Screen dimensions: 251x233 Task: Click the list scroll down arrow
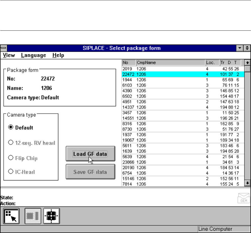tap(247, 183)
